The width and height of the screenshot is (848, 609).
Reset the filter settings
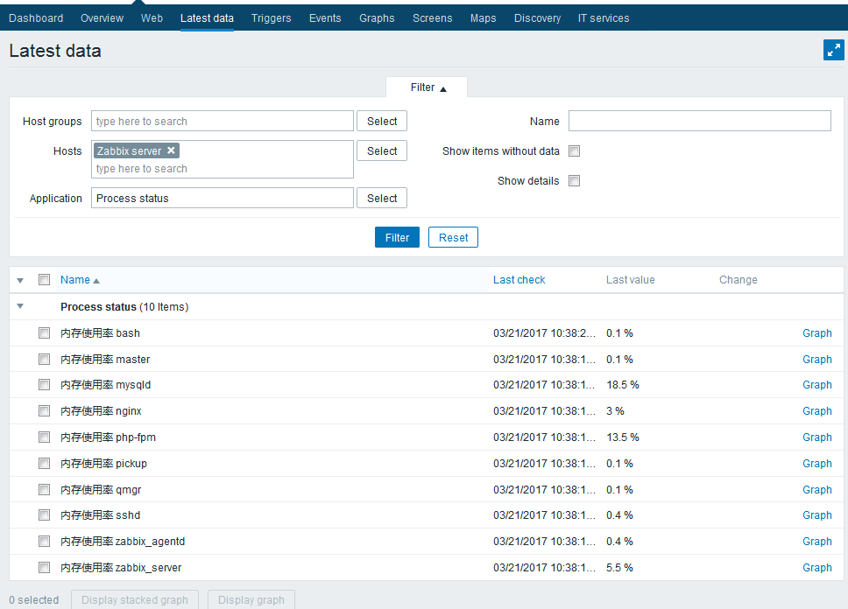453,237
